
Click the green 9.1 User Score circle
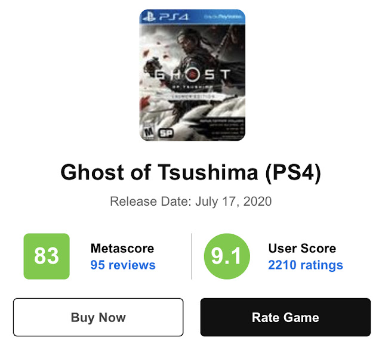[x=226, y=256]
